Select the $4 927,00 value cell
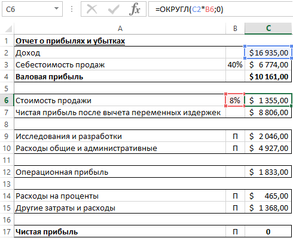Screen dimensions: 293x238 268,148
